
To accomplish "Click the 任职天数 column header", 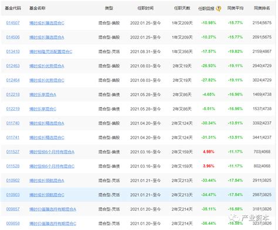I will click(182, 8).
